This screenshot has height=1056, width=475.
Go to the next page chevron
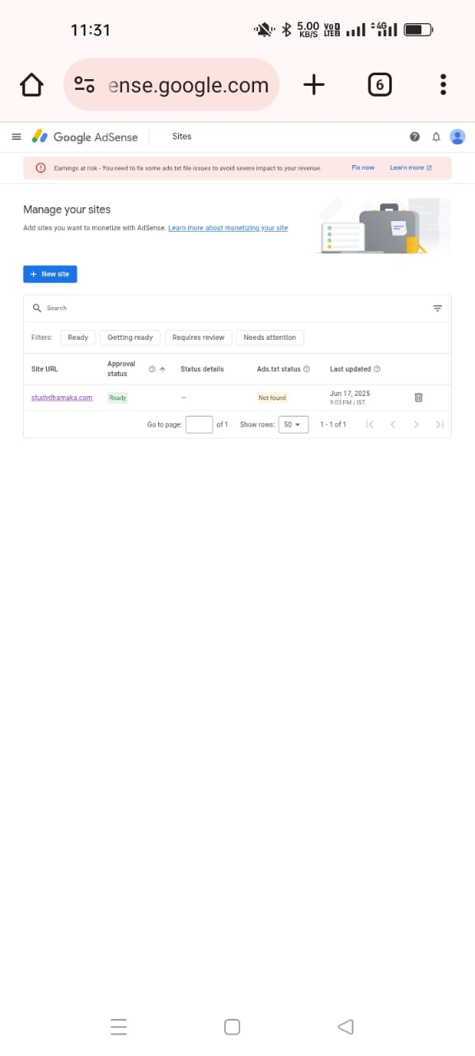pyautogui.click(x=416, y=424)
